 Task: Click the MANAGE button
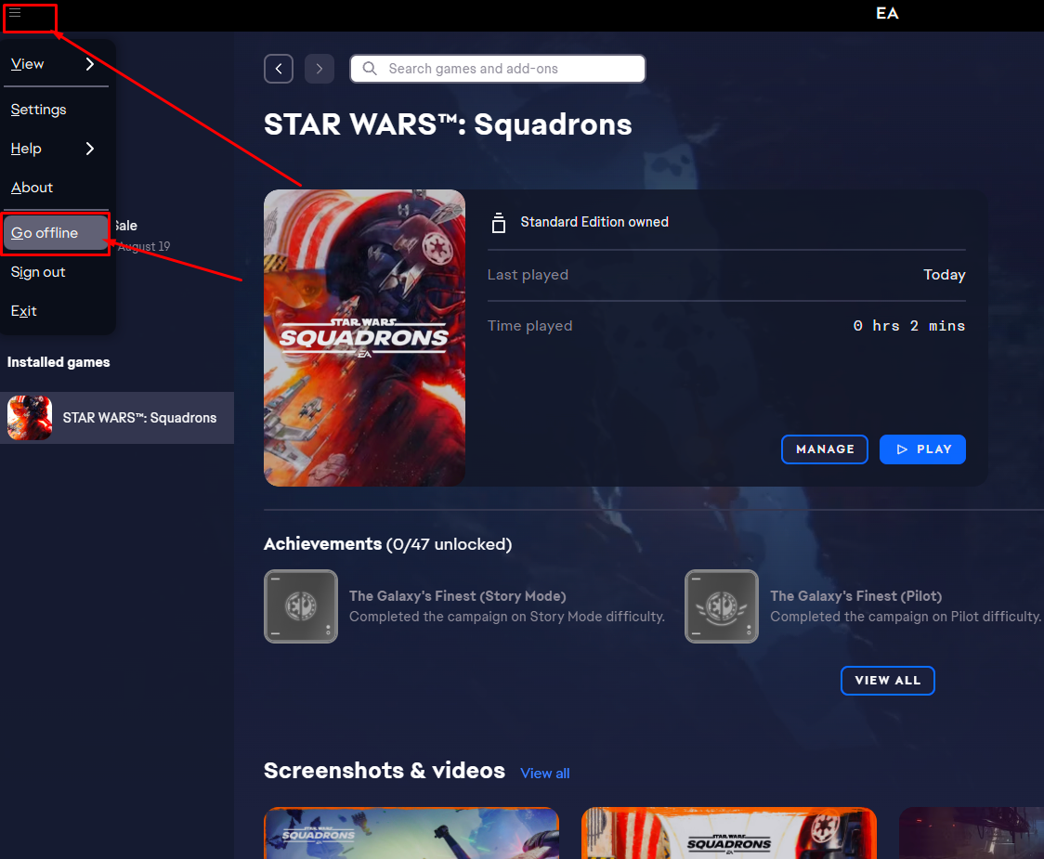tap(824, 449)
